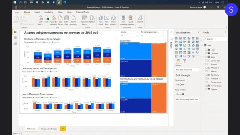Import data from Excel
The height and width of the screenshot is (135, 240).
pyautogui.click(x=46, y=19)
